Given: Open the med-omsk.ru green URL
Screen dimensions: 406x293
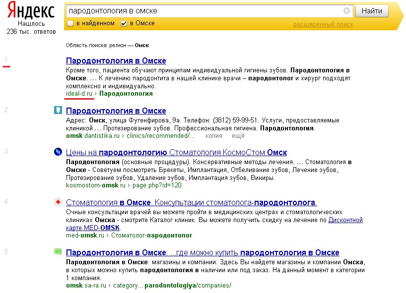Looking at the screenshot, I should [85, 235].
